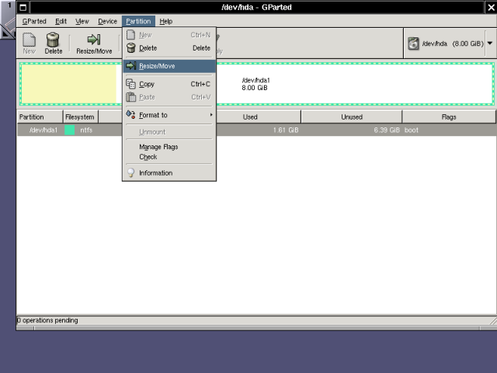This screenshot has height=373, width=497.
Task: Click the New partition toolbar icon
Action: pyautogui.click(x=29, y=40)
